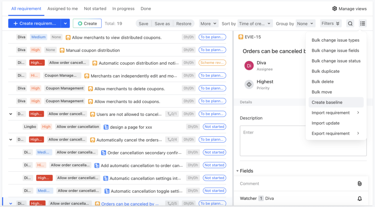Screen dimensions: 375x207
Task: Select 'Create baseline' from the menu
Action: coord(327,102)
